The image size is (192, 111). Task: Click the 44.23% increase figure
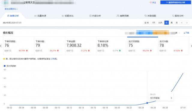pyautogui.click(x=146, y=51)
